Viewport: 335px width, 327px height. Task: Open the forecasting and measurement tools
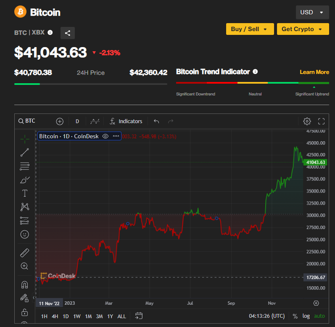(24, 221)
